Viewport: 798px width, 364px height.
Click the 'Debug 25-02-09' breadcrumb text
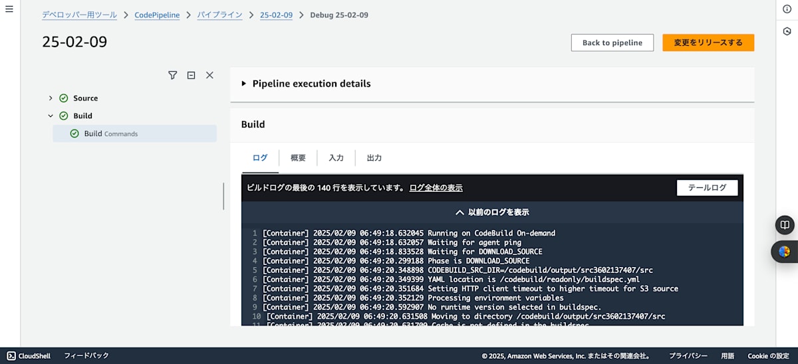click(x=339, y=15)
